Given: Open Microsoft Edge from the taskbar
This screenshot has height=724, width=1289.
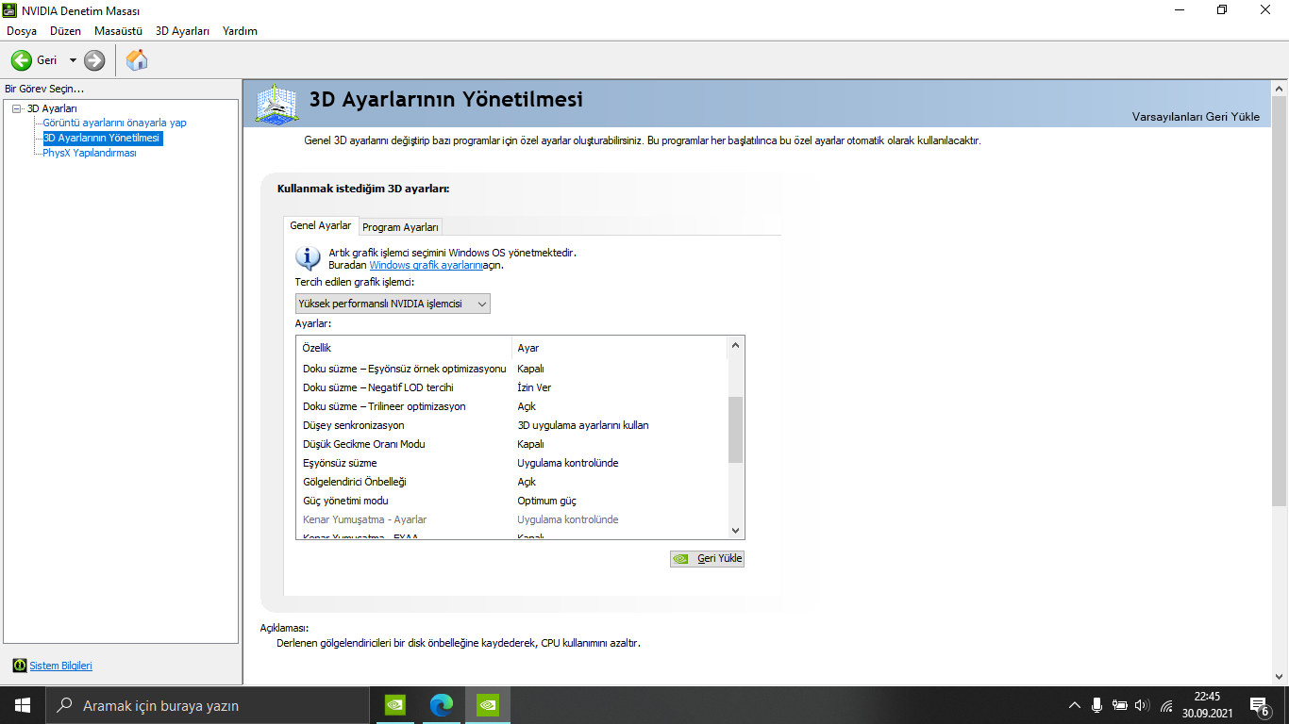Looking at the screenshot, I should click(442, 705).
